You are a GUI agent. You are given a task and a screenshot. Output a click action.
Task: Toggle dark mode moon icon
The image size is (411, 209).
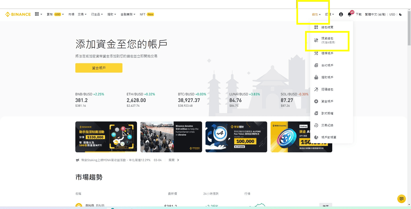pyautogui.click(x=400, y=14)
